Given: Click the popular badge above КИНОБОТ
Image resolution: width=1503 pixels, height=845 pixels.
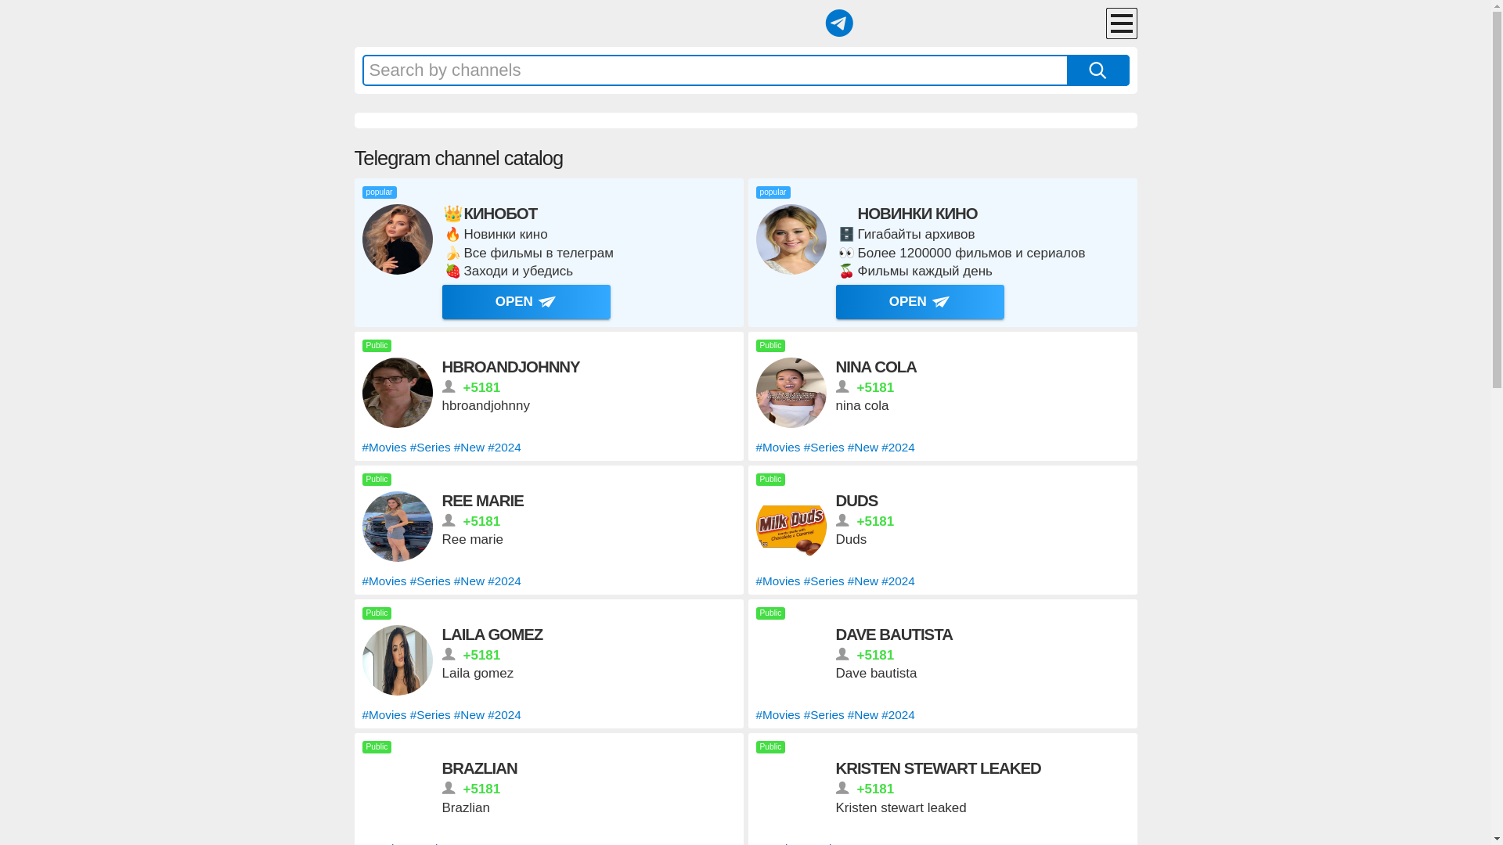Looking at the screenshot, I should 380,192.
